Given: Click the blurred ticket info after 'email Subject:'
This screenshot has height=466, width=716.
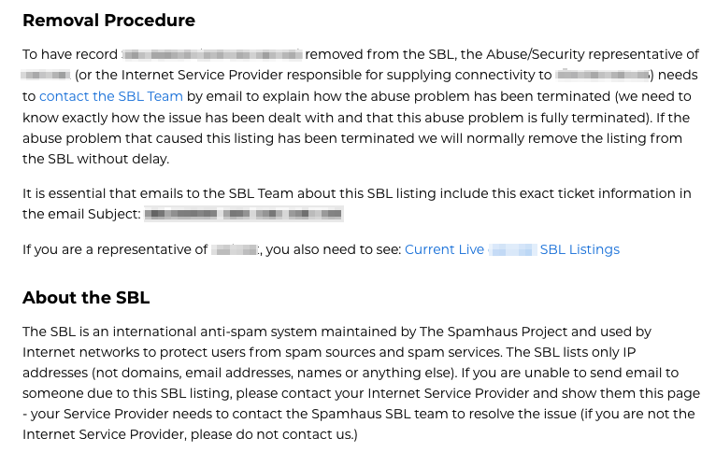Looking at the screenshot, I should pos(244,214).
